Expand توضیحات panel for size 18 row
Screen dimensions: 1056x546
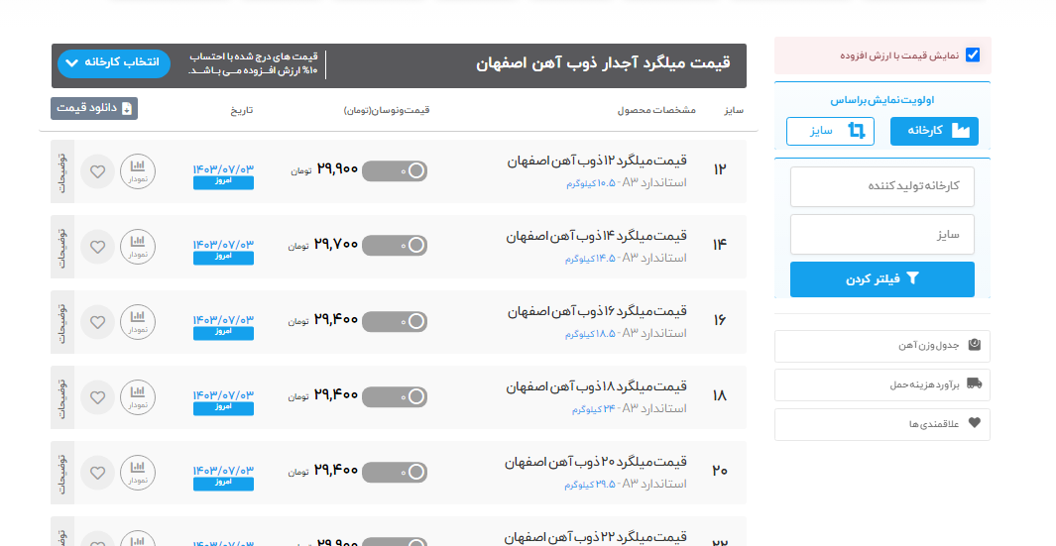pos(61,397)
